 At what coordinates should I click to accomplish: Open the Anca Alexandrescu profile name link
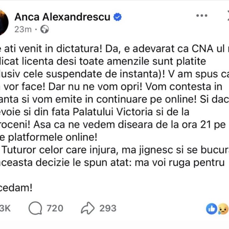(x=62, y=17)
